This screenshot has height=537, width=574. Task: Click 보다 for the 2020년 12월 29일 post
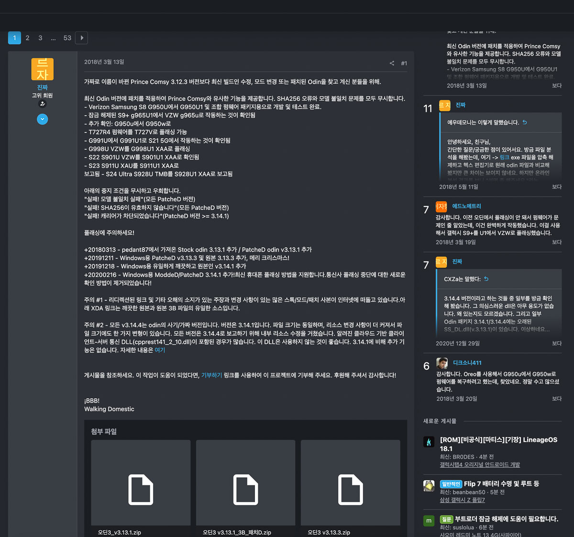[557, 343]
